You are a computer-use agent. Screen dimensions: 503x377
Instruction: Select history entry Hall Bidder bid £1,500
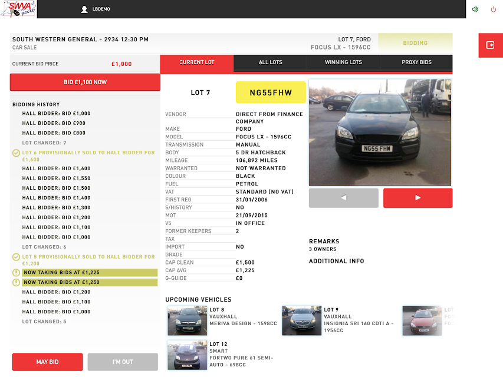coord(56,188)
